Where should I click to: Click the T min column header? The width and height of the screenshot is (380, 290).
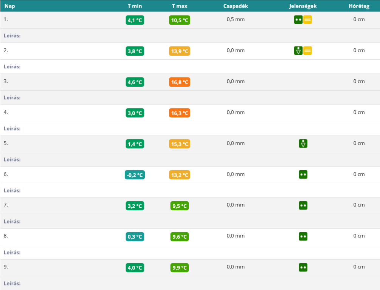pos(135,6)
